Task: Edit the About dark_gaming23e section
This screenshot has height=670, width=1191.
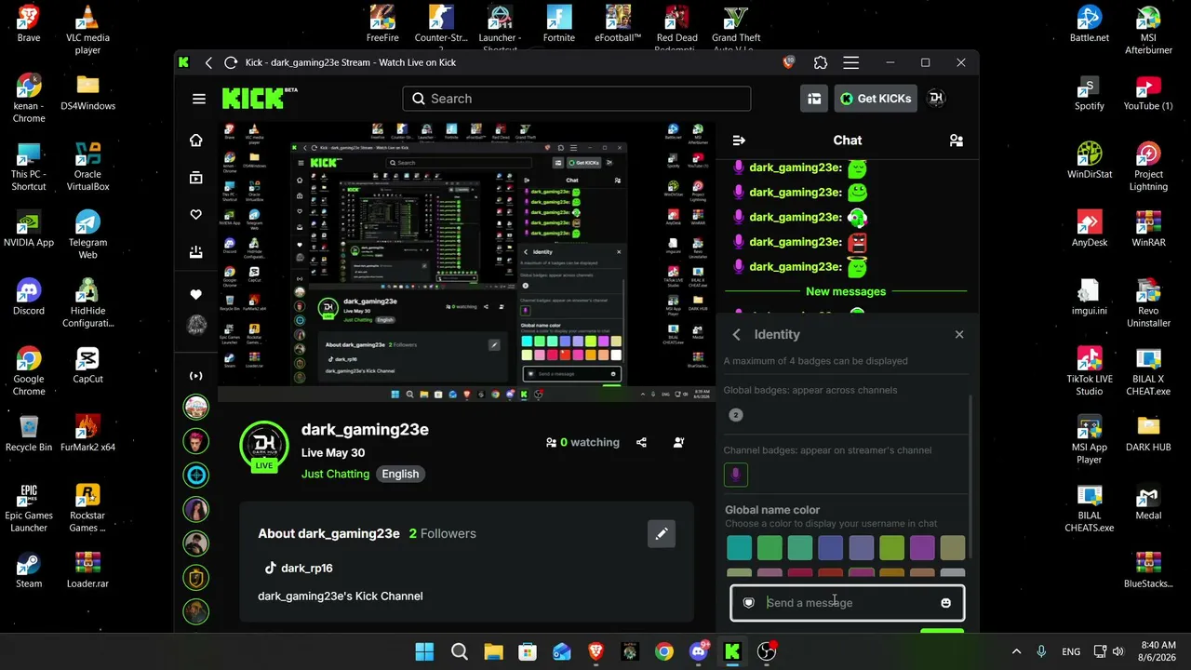Action: 662,533
